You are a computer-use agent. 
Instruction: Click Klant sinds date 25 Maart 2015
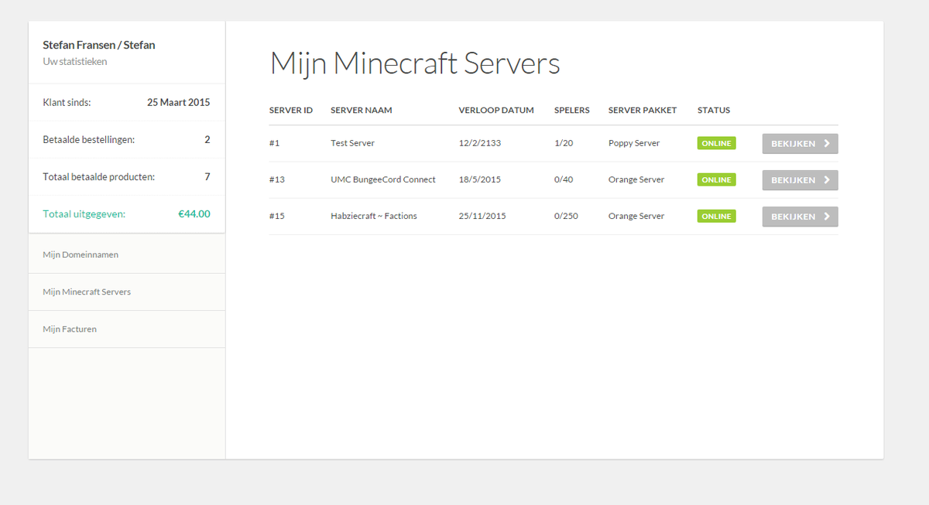pos(179,102)
